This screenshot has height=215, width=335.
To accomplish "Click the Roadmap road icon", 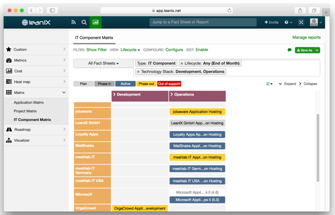I will pyautogui.click(x=9, y=130).
